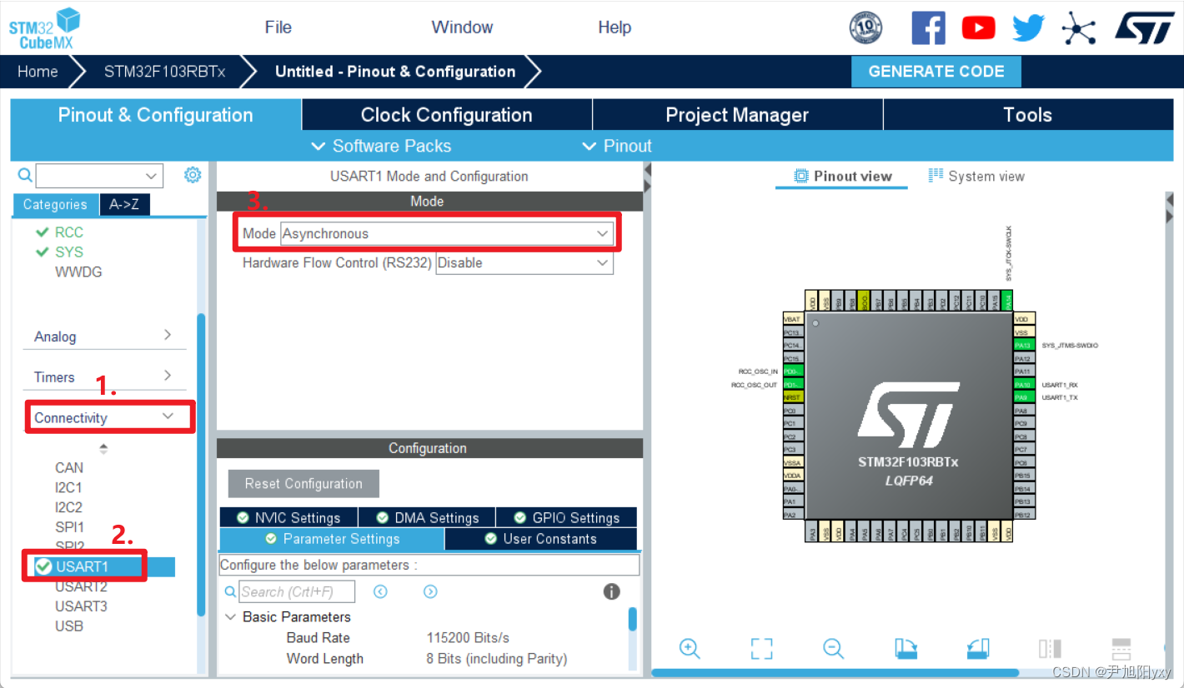Click the categories list vertical scrollbar
This screenshot has height=688, width=1184.
(x=200, y=465)
